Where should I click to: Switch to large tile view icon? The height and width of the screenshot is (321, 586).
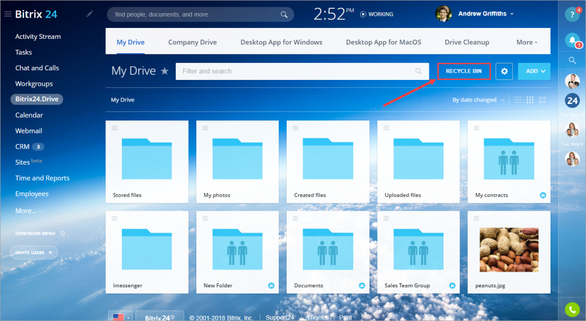[x=543, y=99]
